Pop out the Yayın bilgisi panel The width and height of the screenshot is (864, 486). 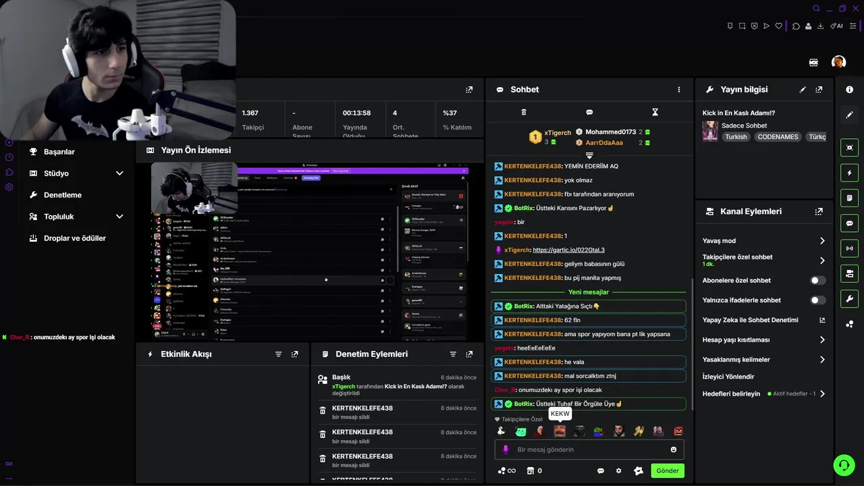(819, 89)
